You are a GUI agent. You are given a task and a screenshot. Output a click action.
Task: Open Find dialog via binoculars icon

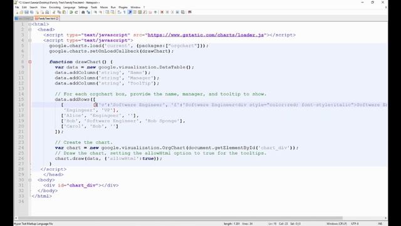click(83, 12)
